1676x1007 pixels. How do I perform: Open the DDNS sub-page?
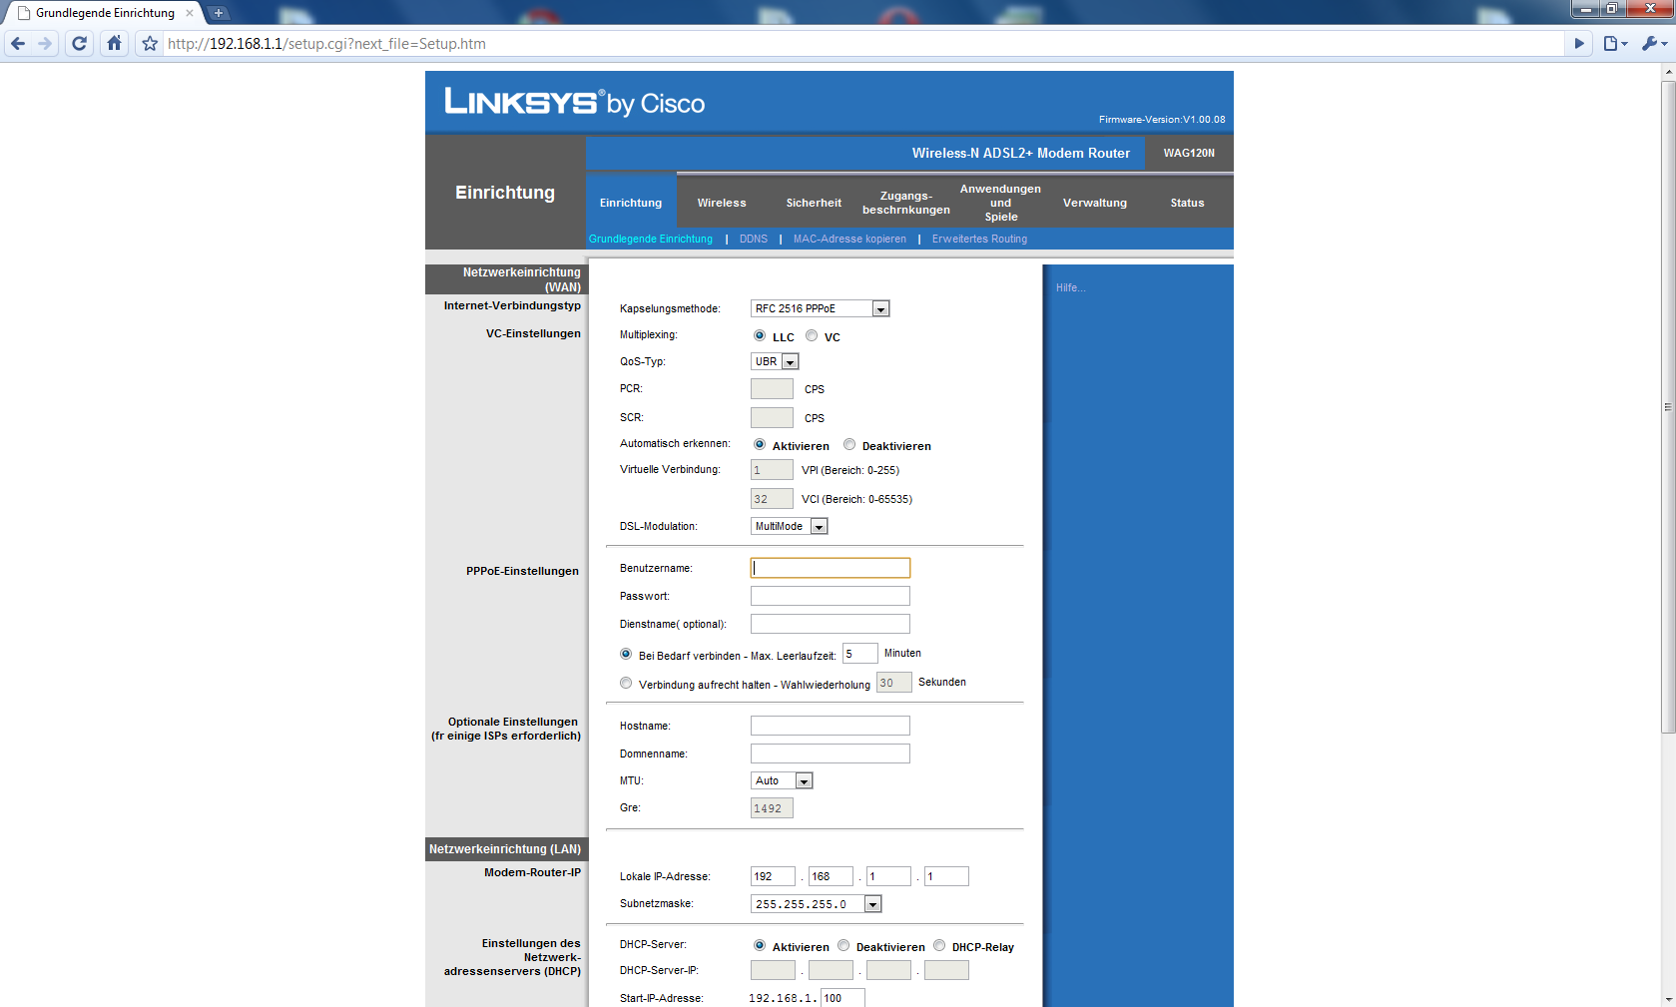pyautogui.click(x=754, y=239)
